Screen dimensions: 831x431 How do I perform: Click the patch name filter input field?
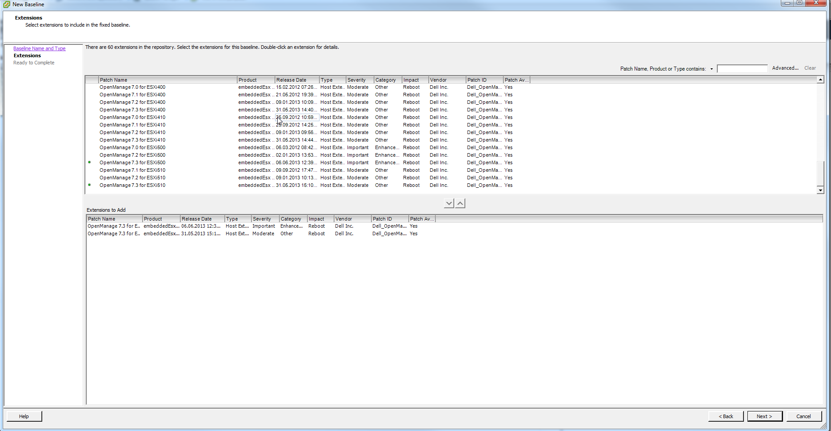[x=742, y=68]
